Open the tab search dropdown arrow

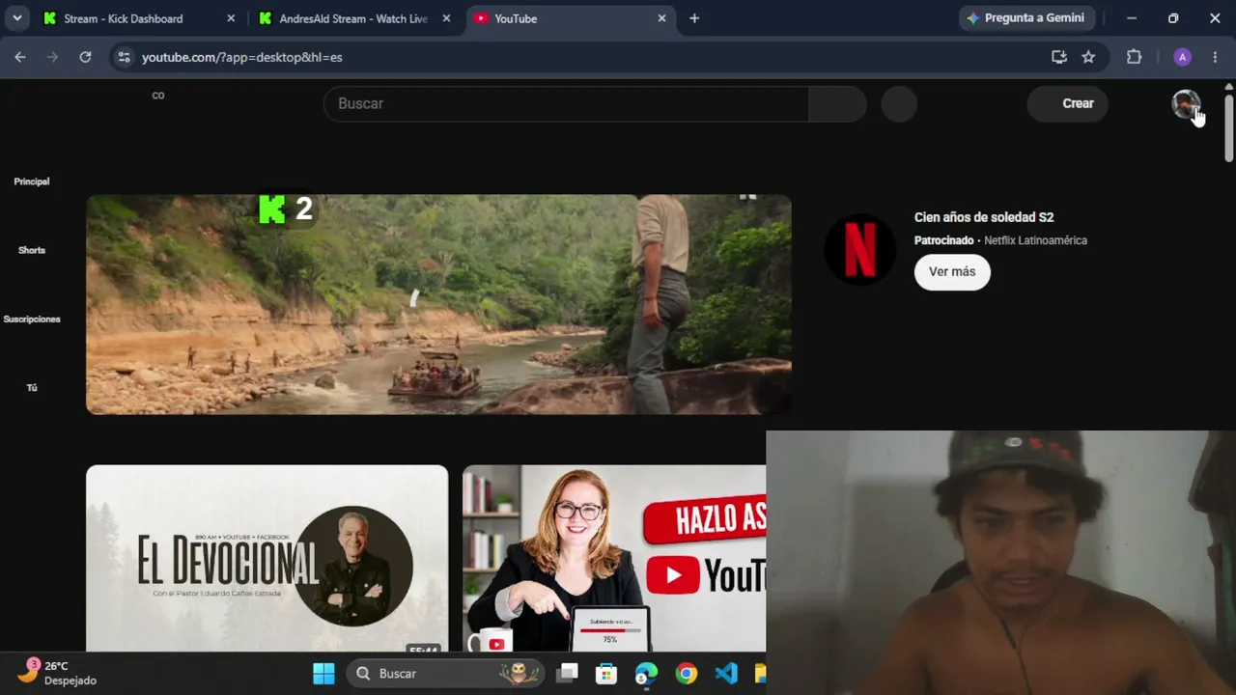(17, 18)
